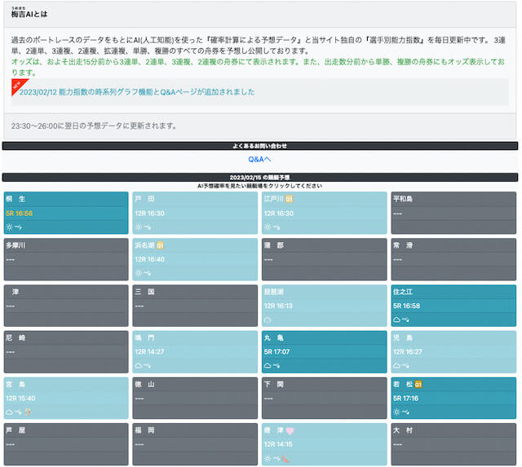Select the 平和島 racecourse card
This screenshot has width=522, height=467.
pyautogui.click(x=453, y=213)
